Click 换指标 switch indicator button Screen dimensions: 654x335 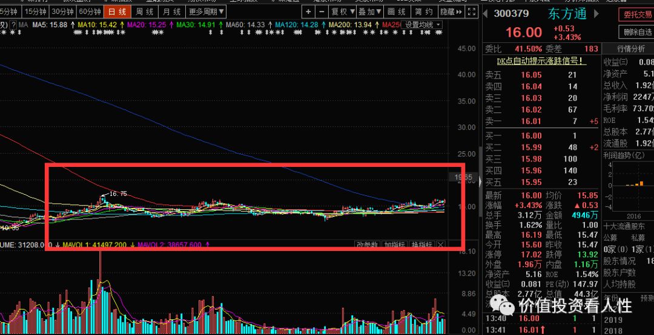click(421, 244)
